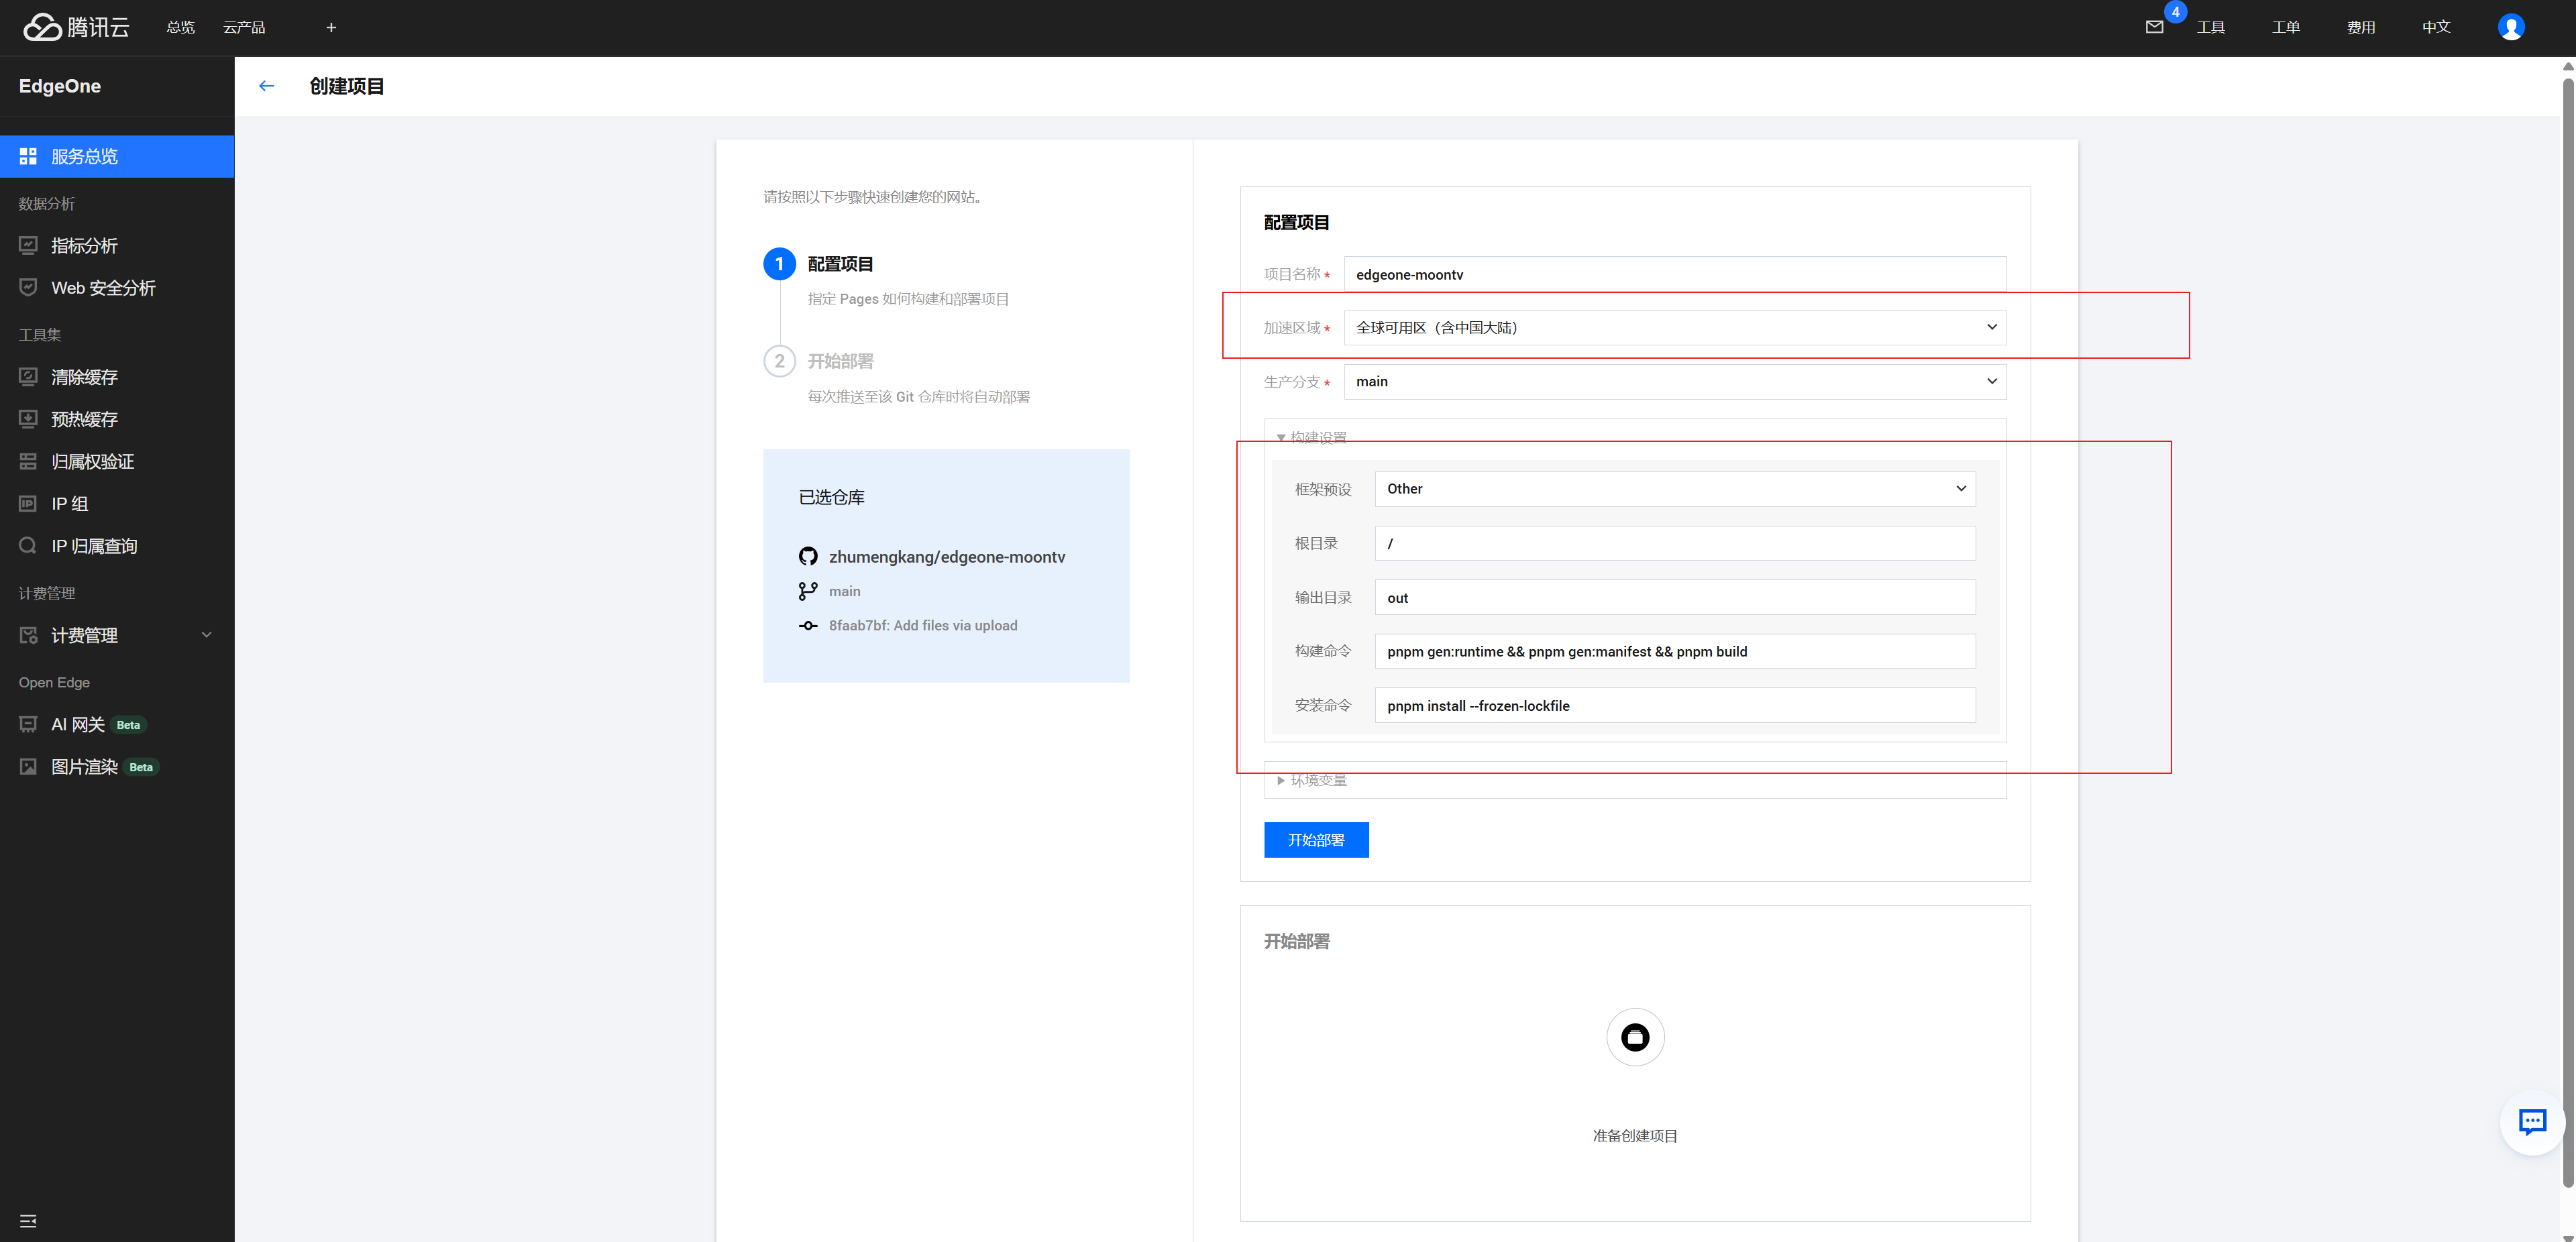Open the 云产品 top menu
This screenshot has width=2576, height=1242.
(x=244, y=27)
